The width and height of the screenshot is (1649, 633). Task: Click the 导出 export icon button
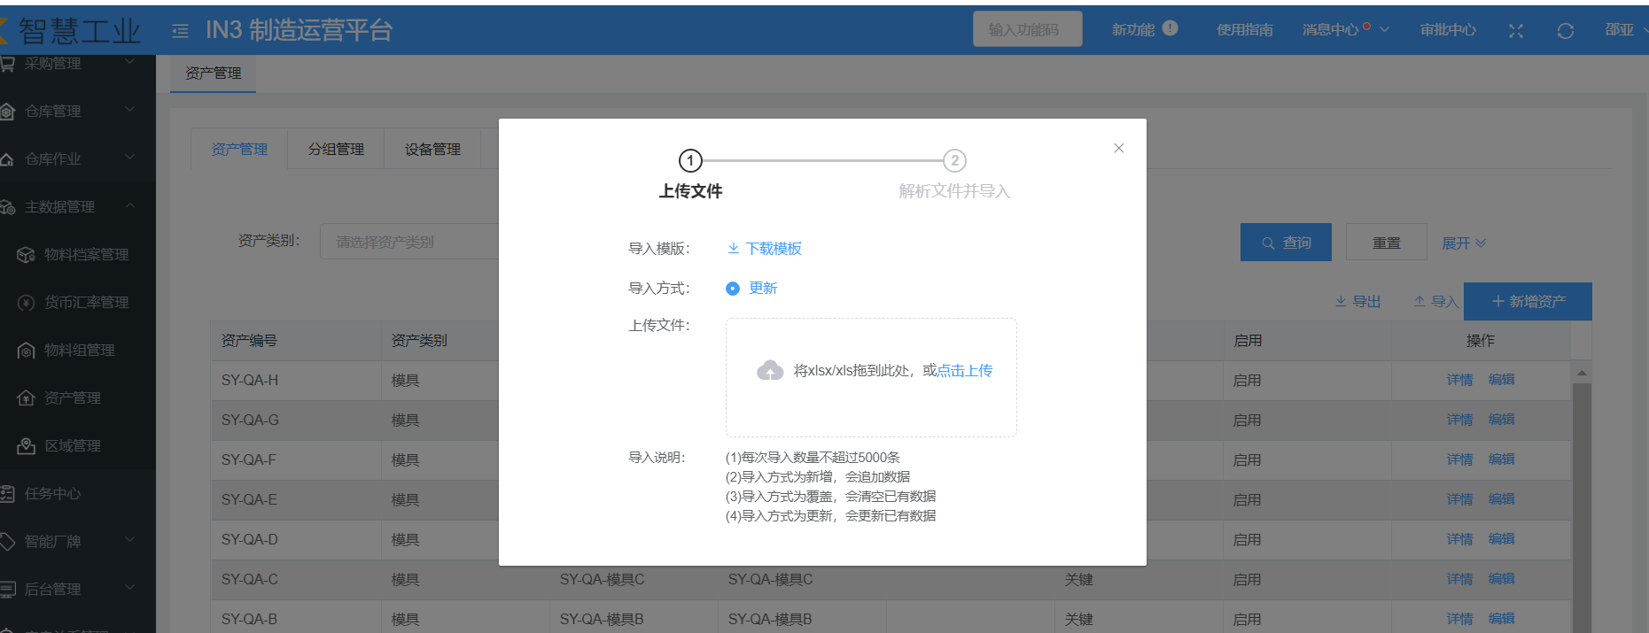click(1357, 302)
